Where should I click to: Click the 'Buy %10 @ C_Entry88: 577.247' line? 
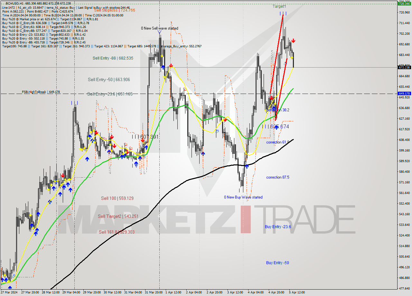point(45,31)
